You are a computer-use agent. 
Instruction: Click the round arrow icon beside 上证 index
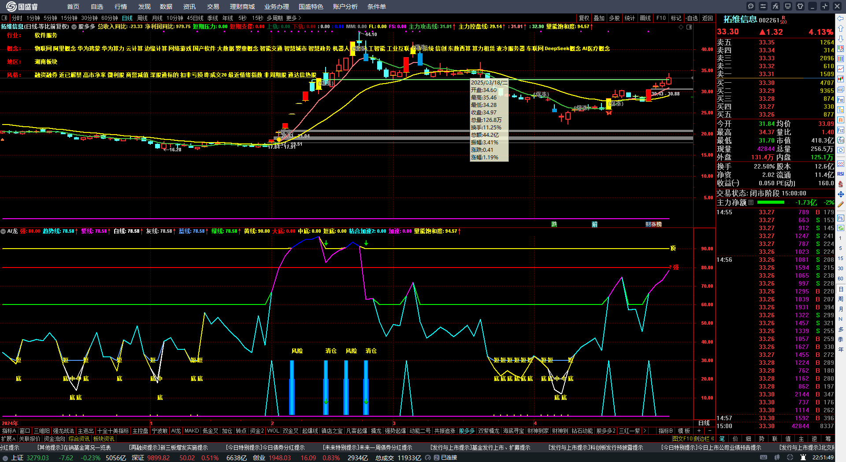pos(5,458)
